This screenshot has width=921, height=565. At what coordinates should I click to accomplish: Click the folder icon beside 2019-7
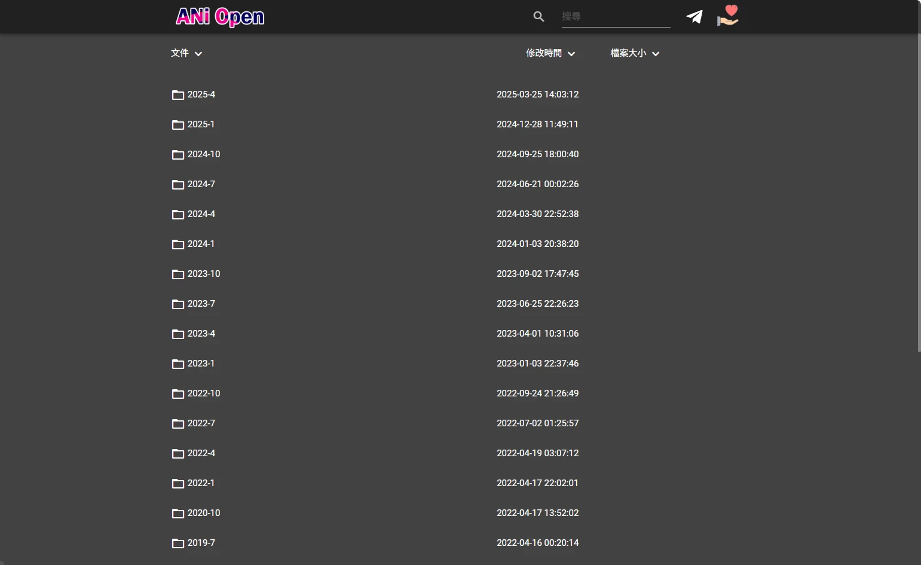[178, 543]
